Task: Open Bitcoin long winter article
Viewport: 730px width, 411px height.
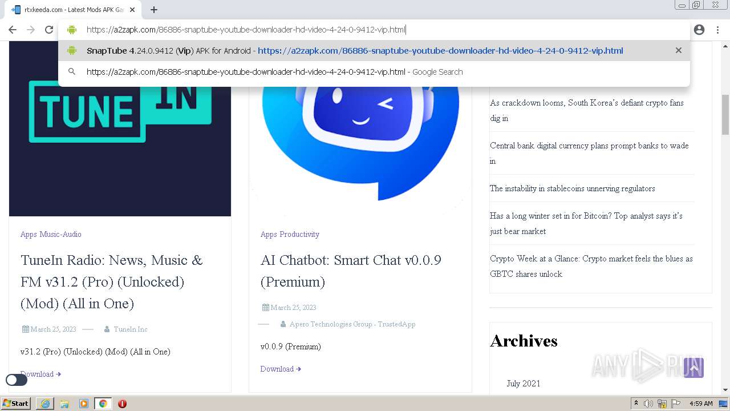Action: point(586,224)
